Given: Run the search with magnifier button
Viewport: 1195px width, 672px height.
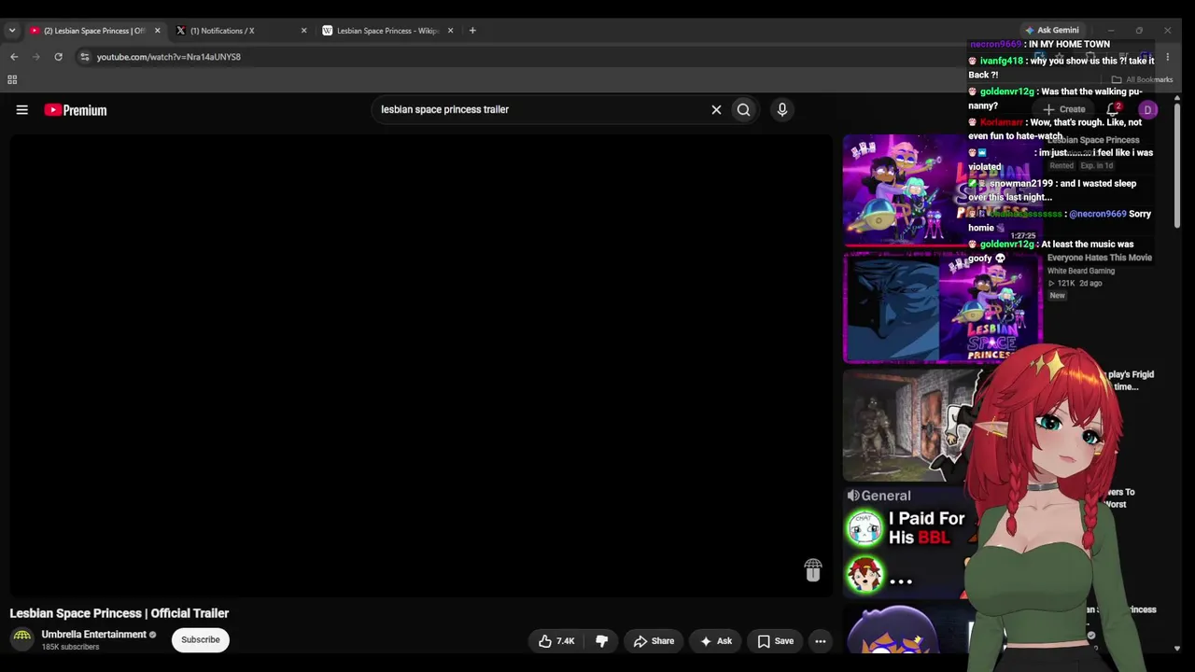Looking at the screenshot, I should click(x=743, y=110).
